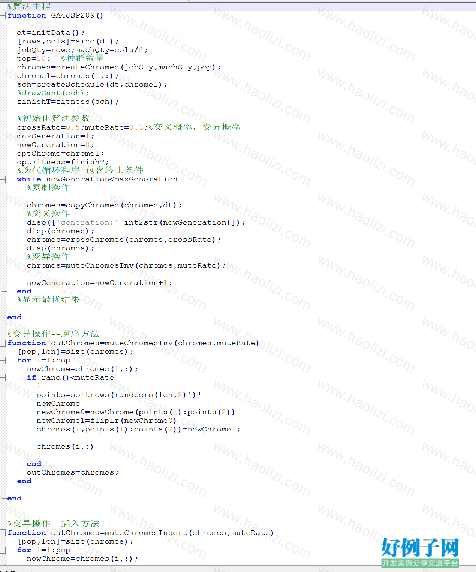
Task: Collapse the while nowGeneration loop fold
Action: pos(3,179)
